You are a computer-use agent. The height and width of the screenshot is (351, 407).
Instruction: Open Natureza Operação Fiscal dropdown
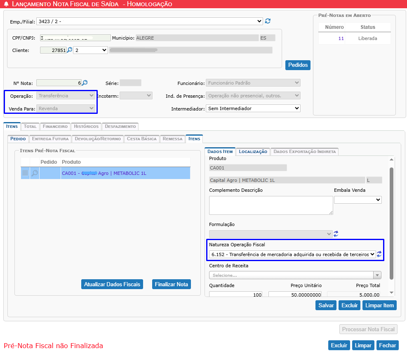point(292,254)
